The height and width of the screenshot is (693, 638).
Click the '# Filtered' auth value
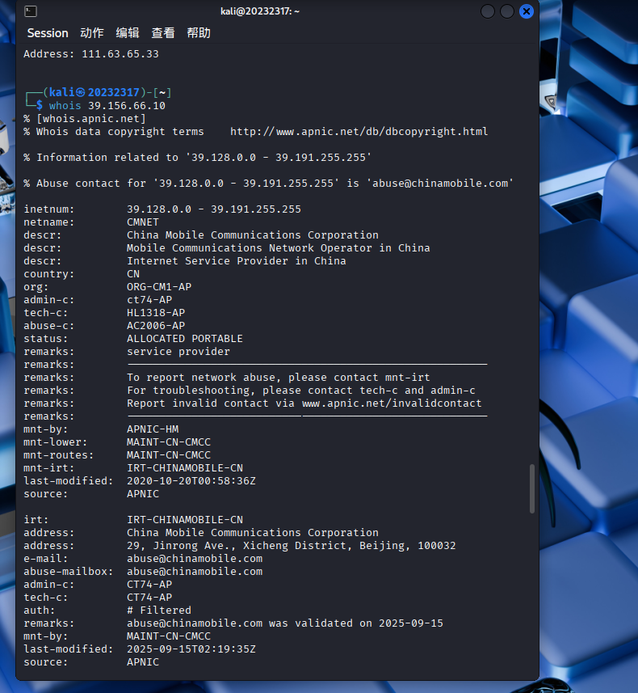click(159, 611)
